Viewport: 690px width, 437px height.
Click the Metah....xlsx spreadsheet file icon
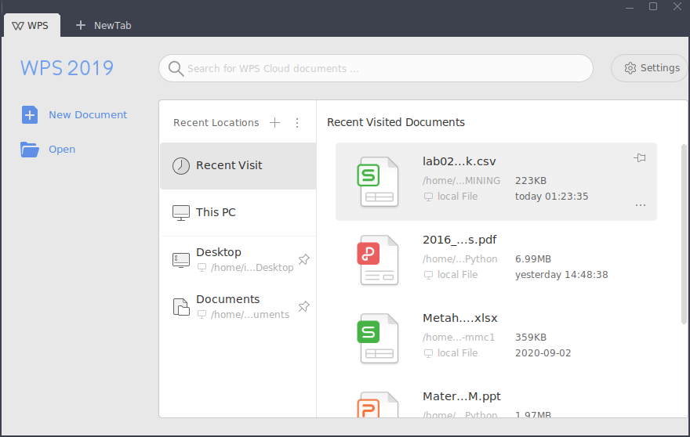(x=378, y=338)
